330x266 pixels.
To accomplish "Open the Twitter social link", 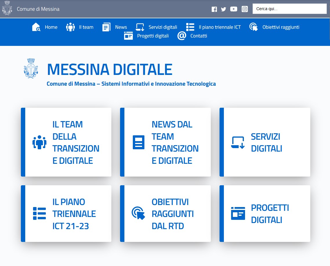I will click(x=224, y=9).
